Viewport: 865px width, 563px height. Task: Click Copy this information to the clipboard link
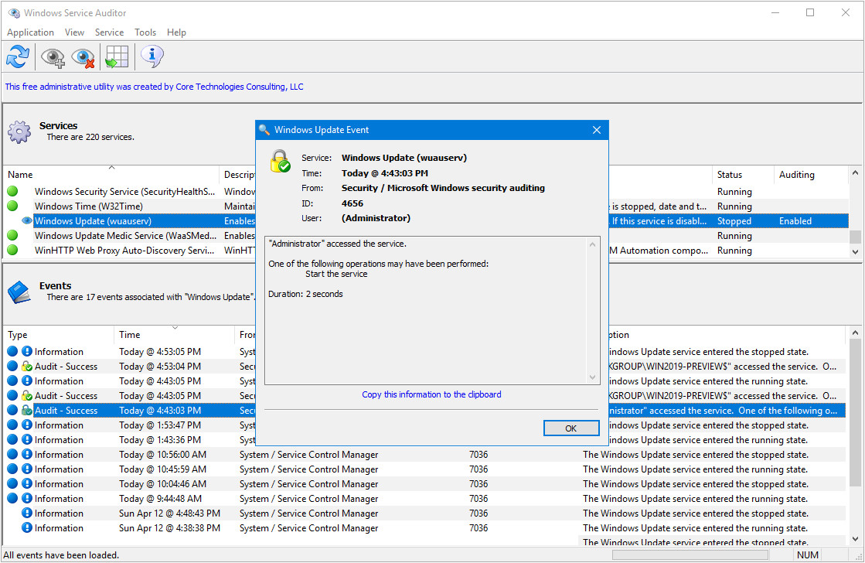(431, 394)
